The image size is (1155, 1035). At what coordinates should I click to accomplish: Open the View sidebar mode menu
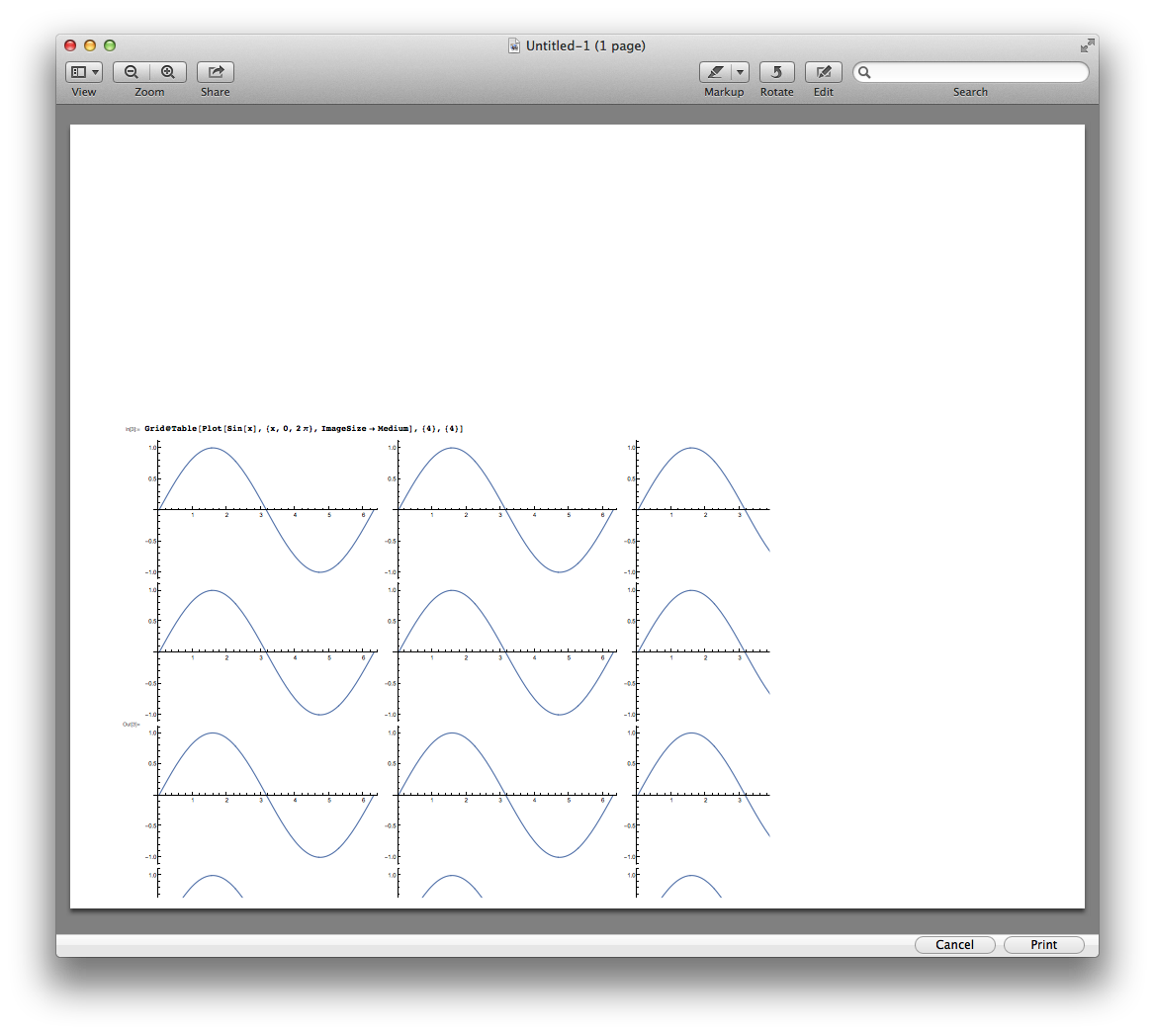tap(84, 72)
